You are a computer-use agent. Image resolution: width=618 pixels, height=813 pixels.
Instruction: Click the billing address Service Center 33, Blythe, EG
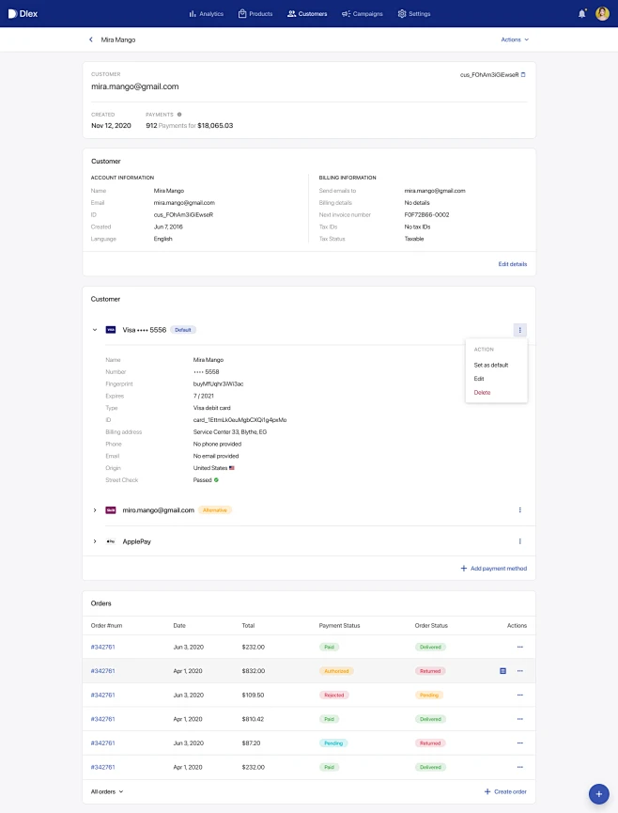pyautogui.click(x=230, y=432)
